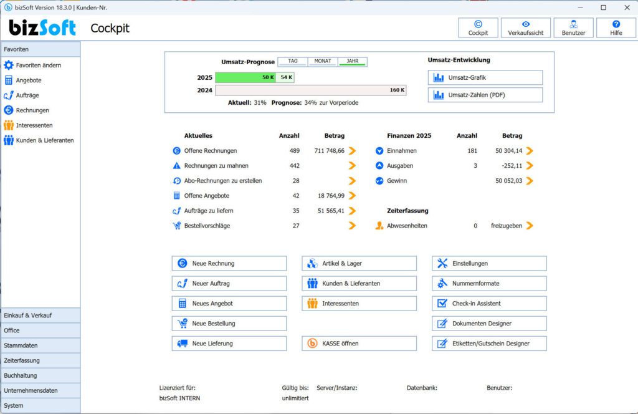Open the Interessenten button in center
Screen dimensions: 638x414
click(359, 303)
